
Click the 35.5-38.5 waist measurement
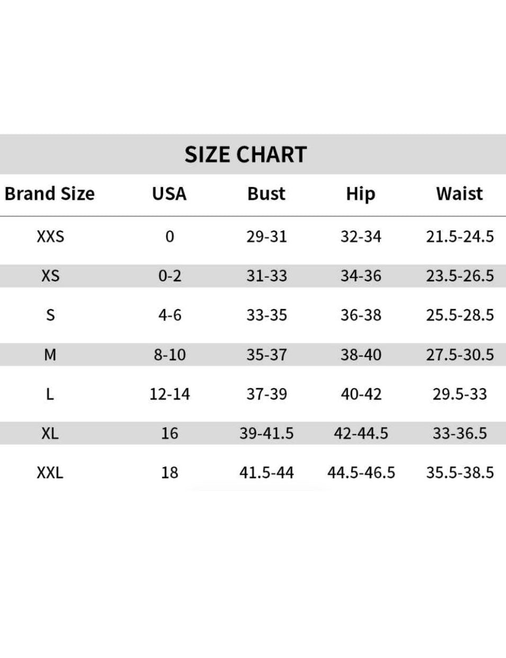click(460, 473)
